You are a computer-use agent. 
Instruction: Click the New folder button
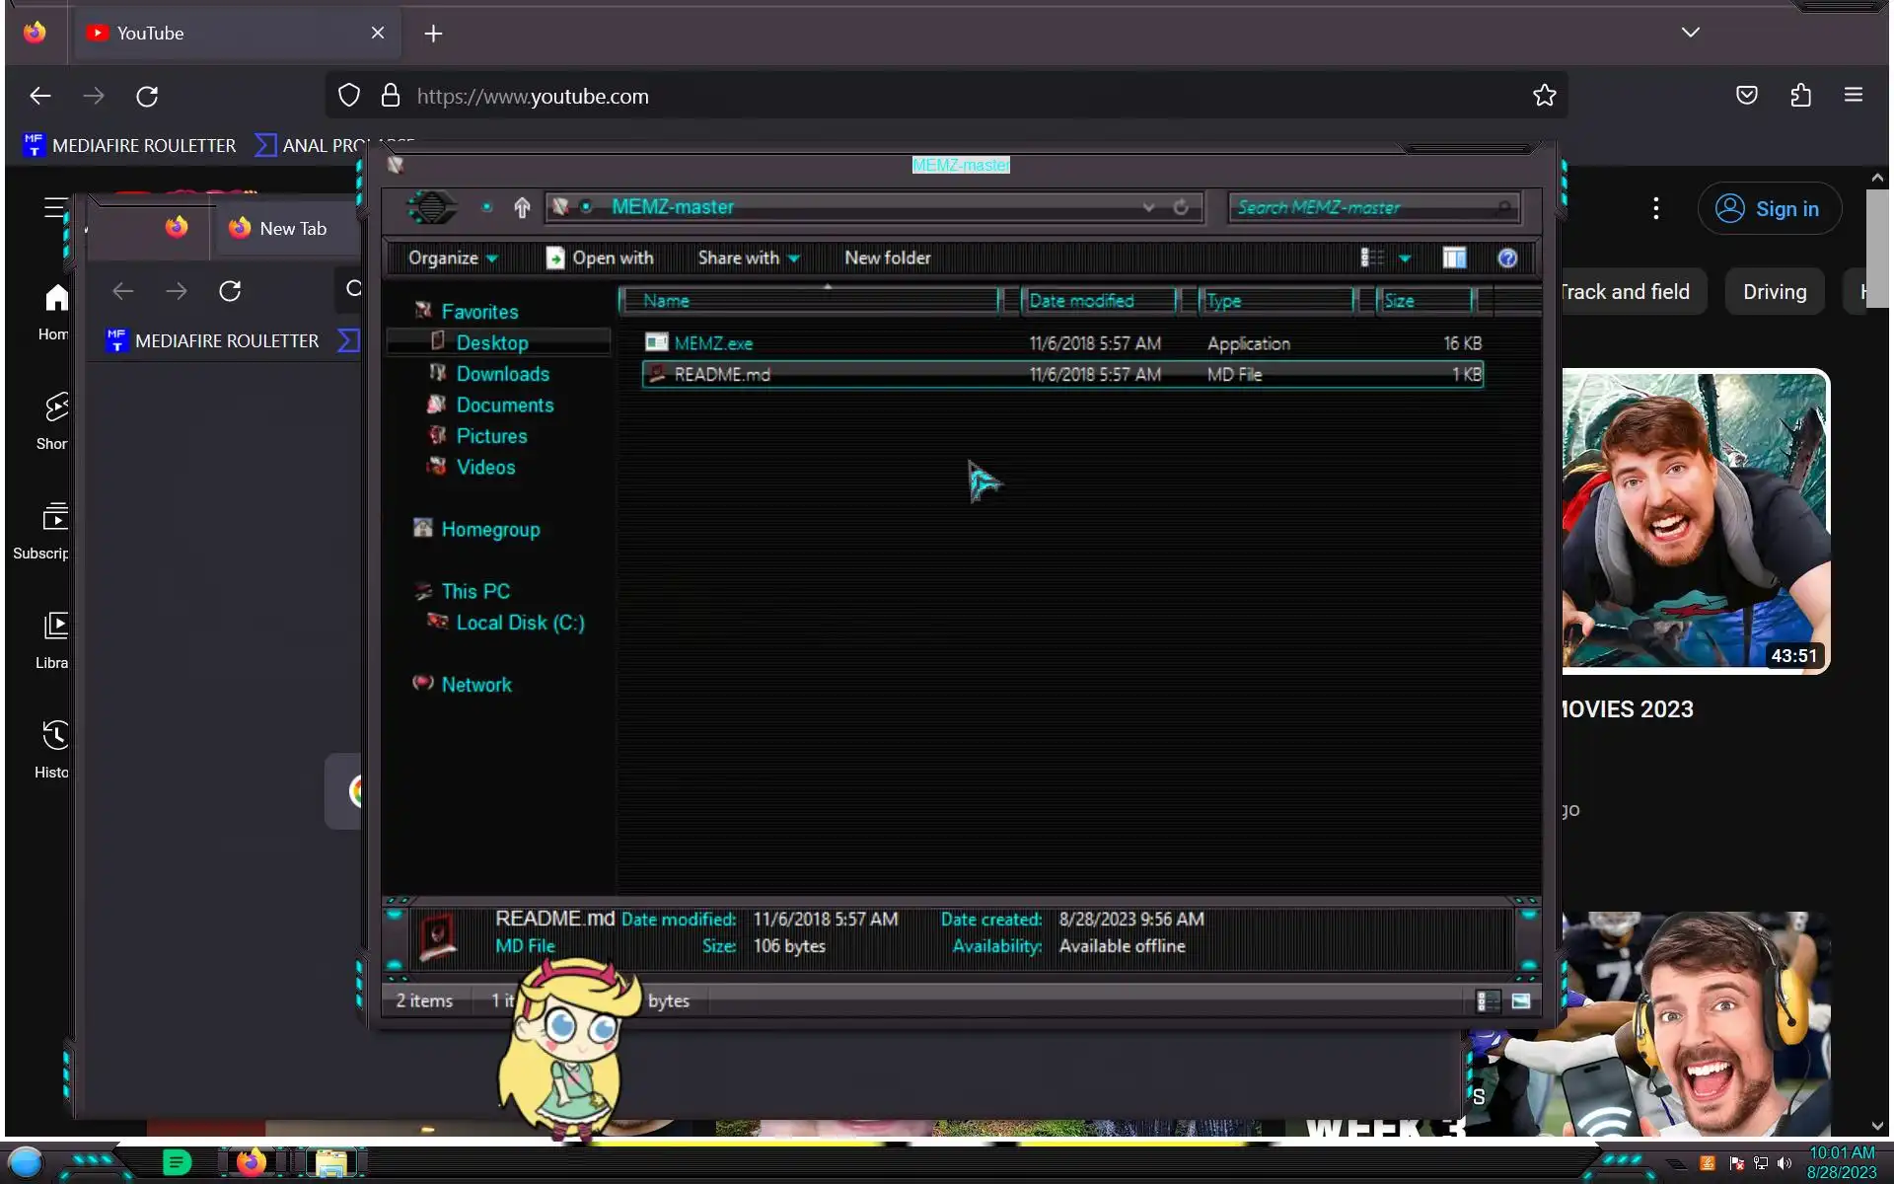pyautogui.click(x=887, y=259)
